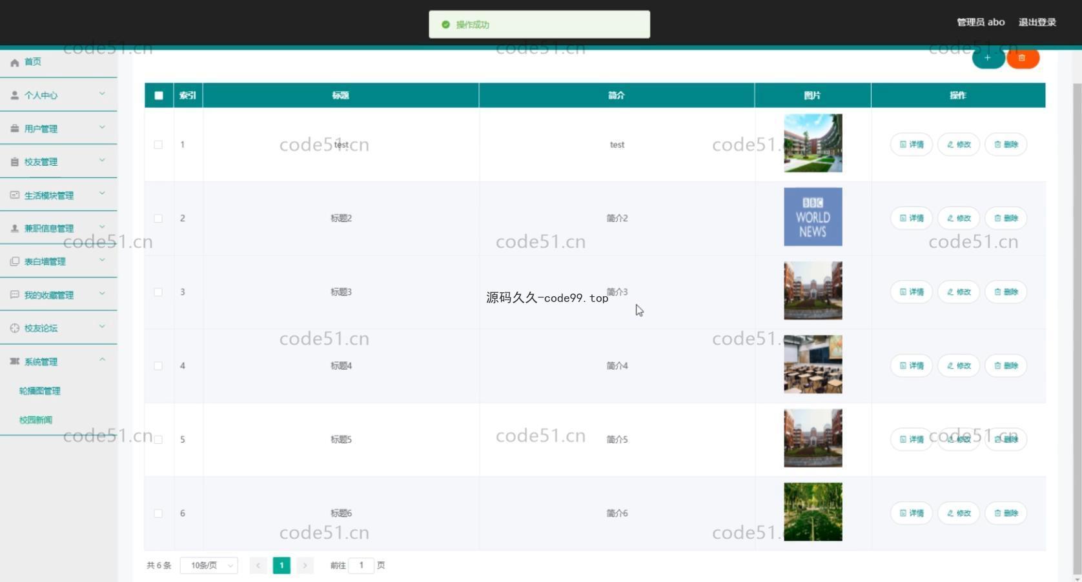Click 修改 for the test row

[x=959, y=145]
